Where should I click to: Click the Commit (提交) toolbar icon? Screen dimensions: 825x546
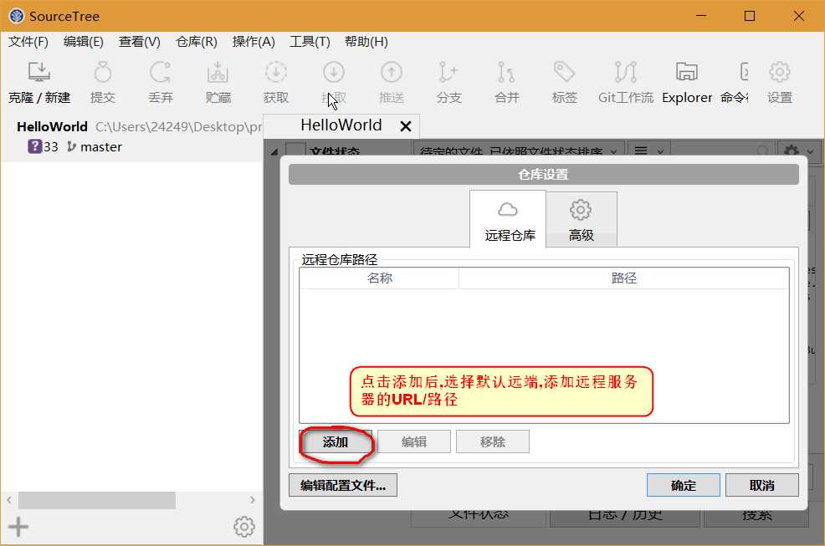pyautogui.click(x=103, y=83)
